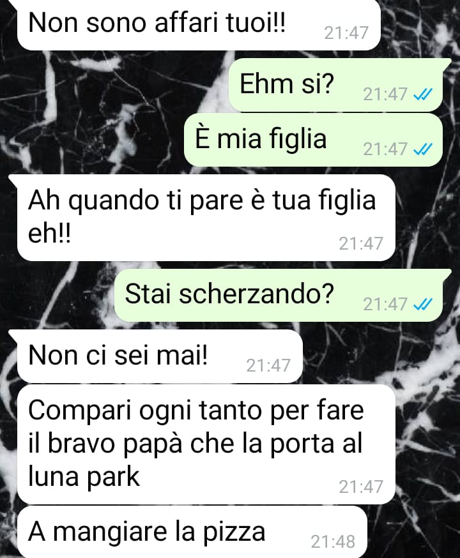Click the 21:47 time on 'Ehm si?'
Image resolution: width=460 pixels, height=558 pixels.
pos(385,94)
